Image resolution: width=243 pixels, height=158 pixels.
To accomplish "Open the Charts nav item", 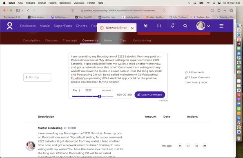I will coord(82,26).
